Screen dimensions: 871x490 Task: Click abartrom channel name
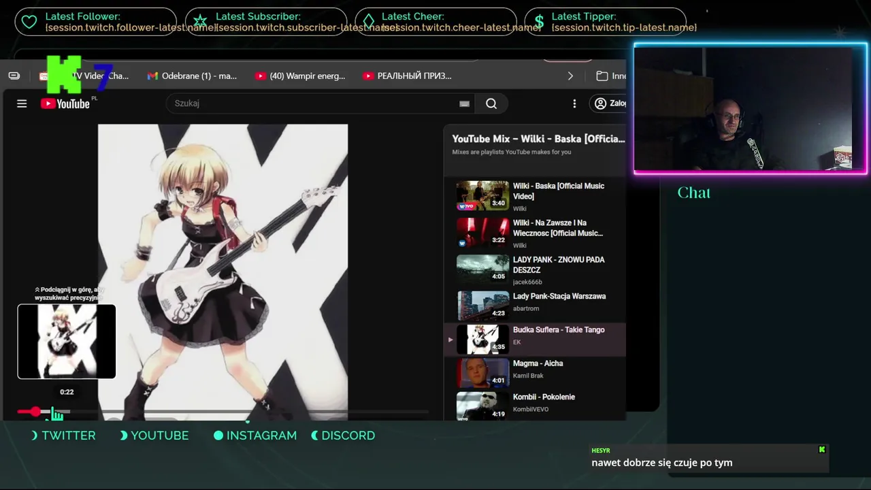(x=526, y=308)
